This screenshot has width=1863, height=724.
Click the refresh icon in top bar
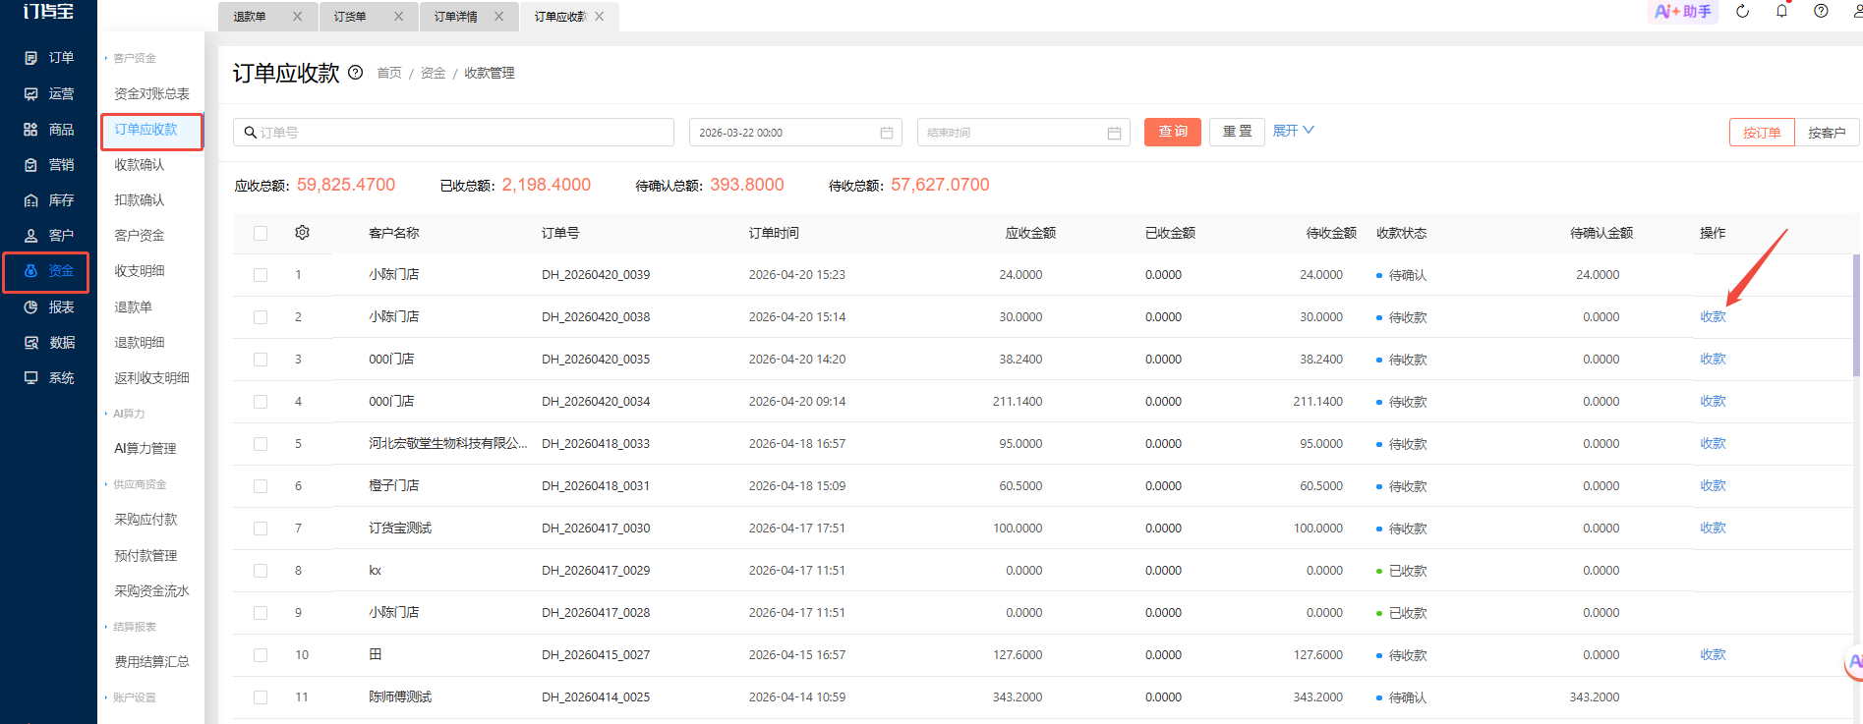(1742, 12)
